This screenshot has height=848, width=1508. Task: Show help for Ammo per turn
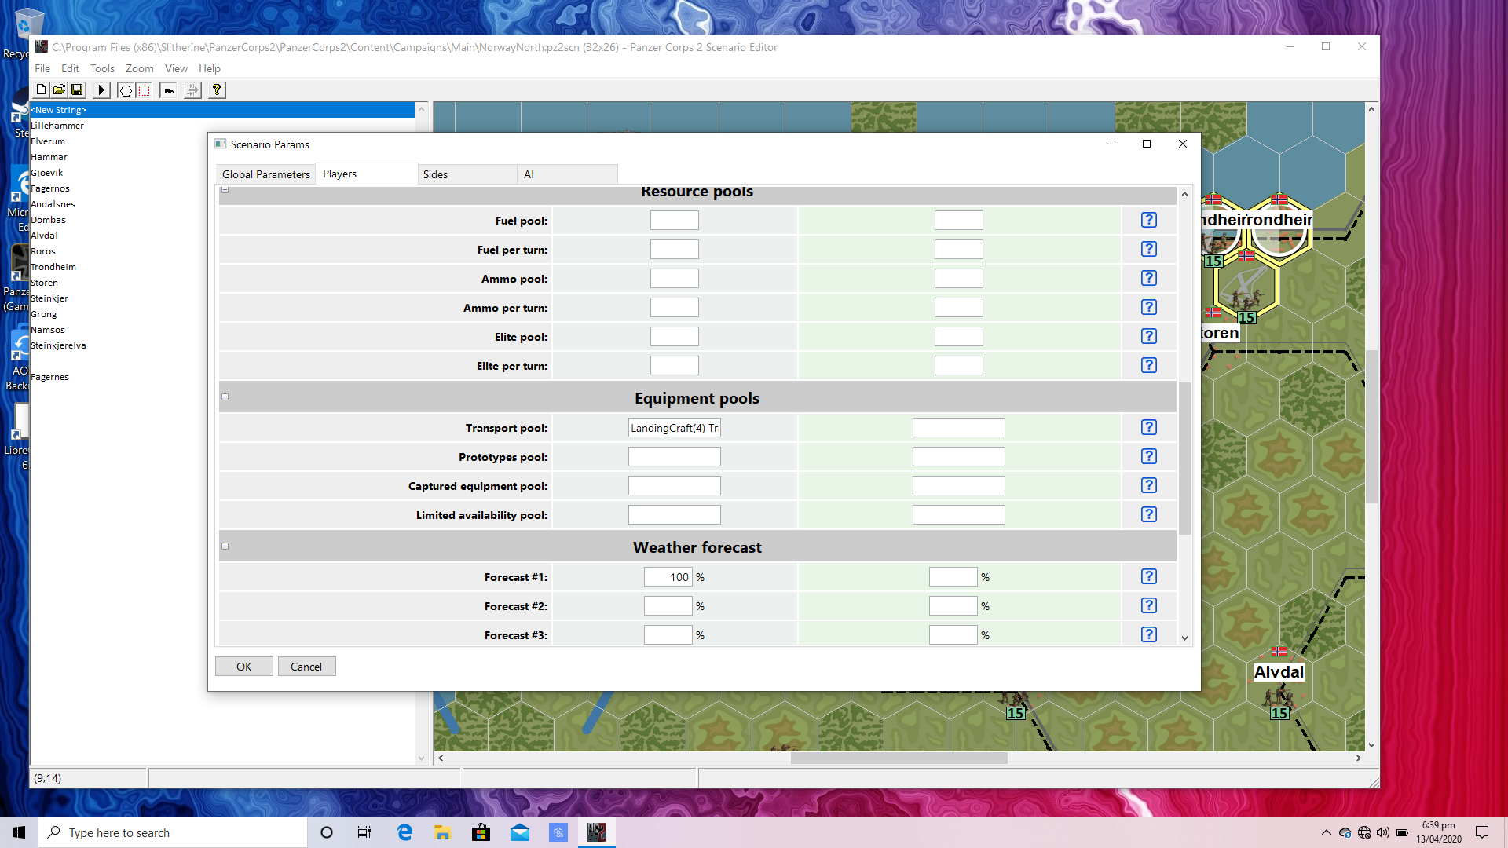tap(1148, 308)
